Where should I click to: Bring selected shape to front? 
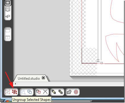pyautogui.click(x=54, y=92)
